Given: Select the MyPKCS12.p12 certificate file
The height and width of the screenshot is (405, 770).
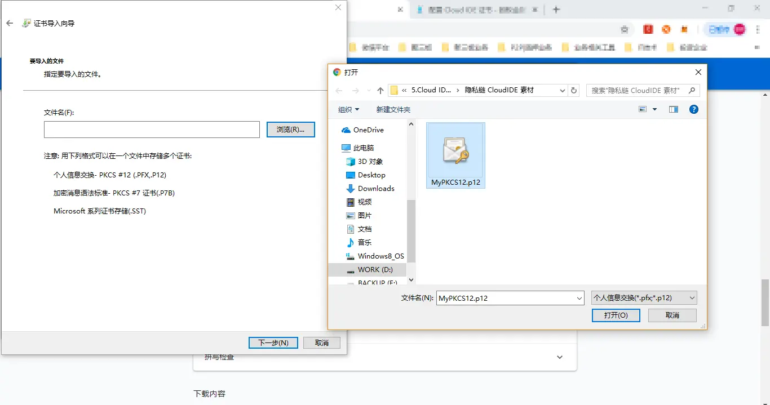Looking at the screenshot, I should (x=455, y=155).
